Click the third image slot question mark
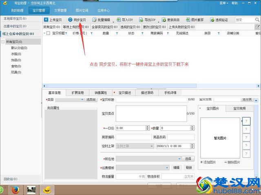 pyautogui.click(x=246, y=137)
